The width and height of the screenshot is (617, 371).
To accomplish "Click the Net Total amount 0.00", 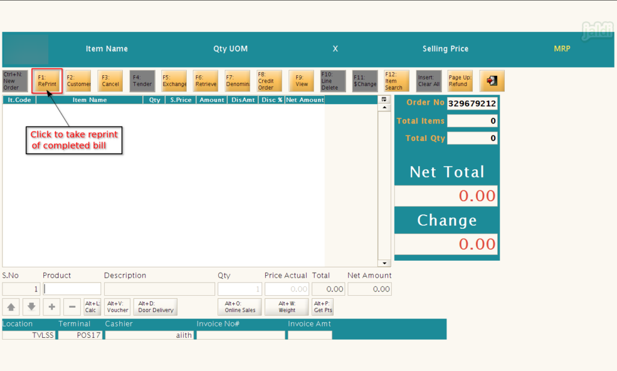I will 446,196.
